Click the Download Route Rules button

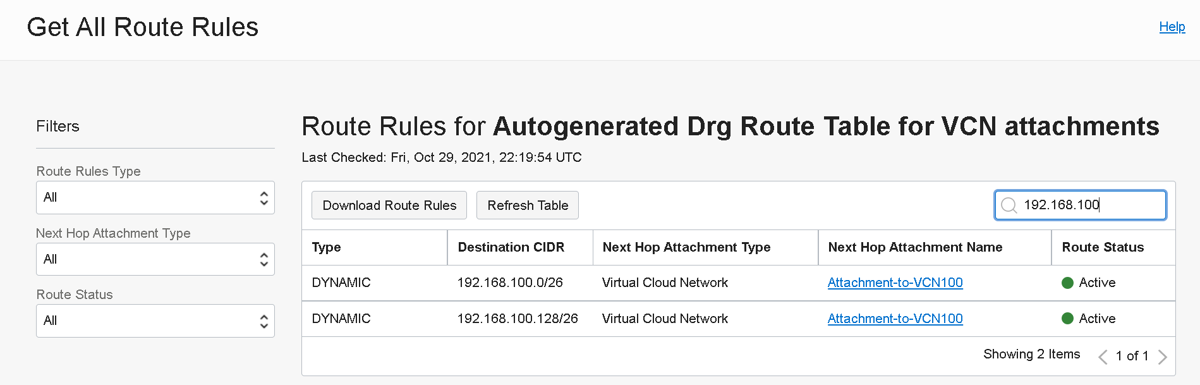click(389, 205)
